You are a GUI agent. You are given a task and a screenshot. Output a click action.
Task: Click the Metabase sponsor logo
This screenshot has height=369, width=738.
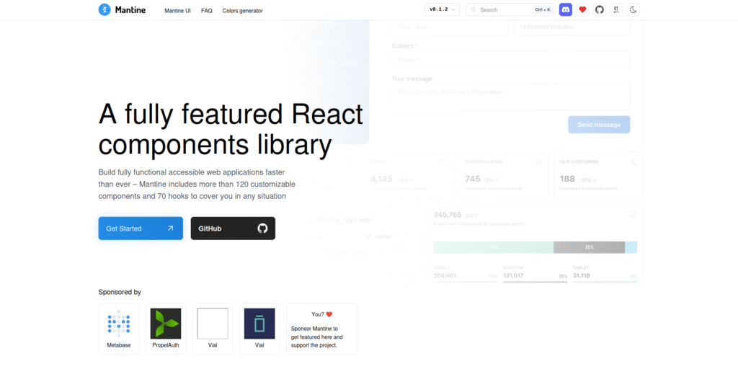[x=119, y=324]
